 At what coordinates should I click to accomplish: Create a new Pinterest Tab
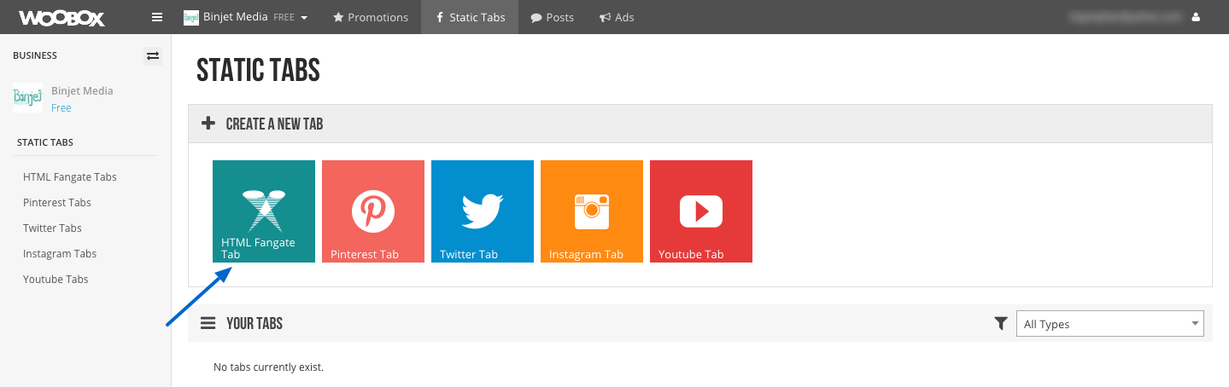pyautogui.click(x=373, y=211)
